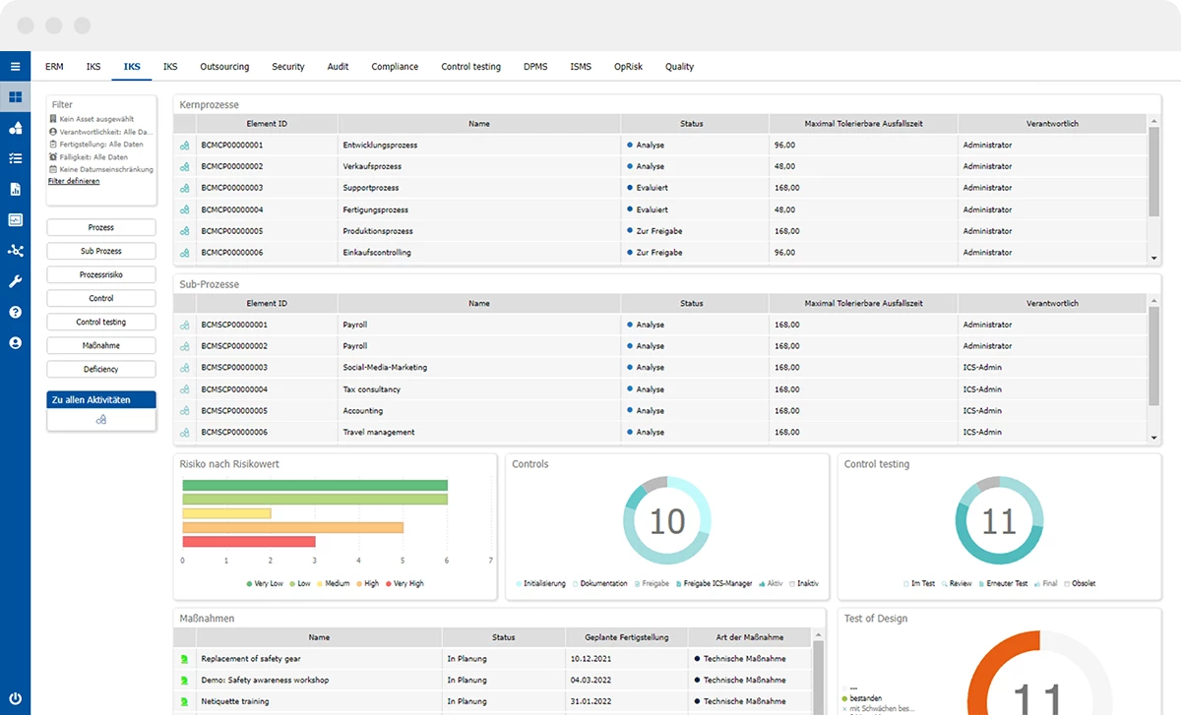
Task: Sort Maßnahmen by Geplante Fertigstellung header
Action: point(627,637)
